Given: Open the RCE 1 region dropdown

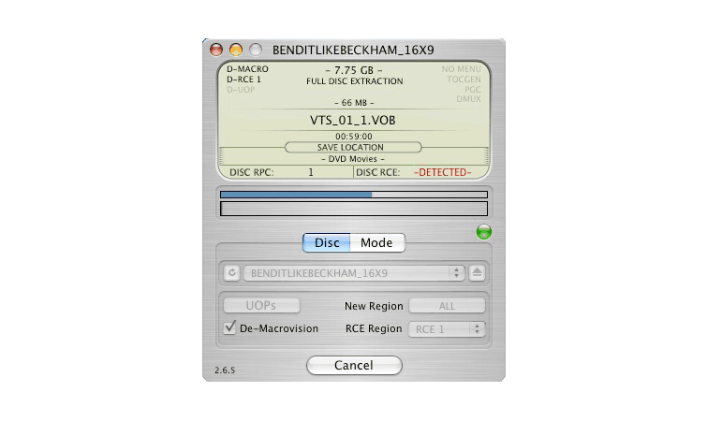Looking at the screenshot, I should click(x=447, y=329).
